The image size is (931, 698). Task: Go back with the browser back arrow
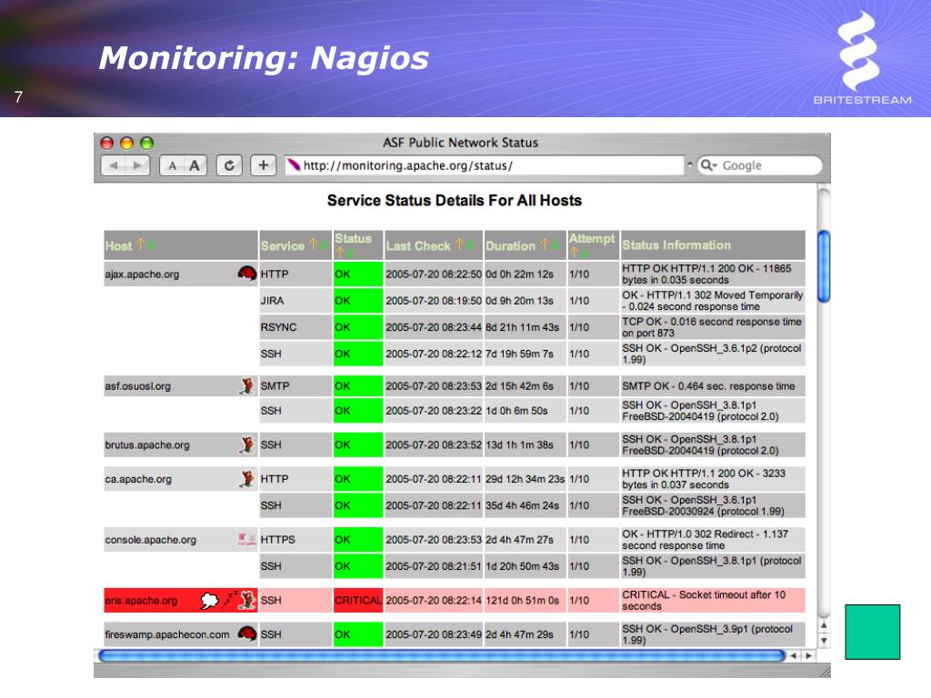[114, 165]
